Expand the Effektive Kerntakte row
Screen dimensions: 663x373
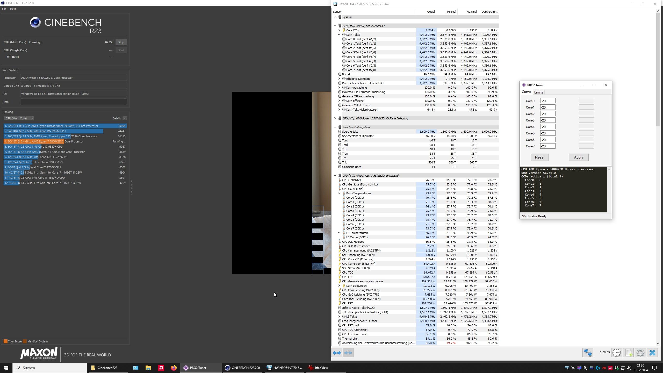[x=339, y=79]
